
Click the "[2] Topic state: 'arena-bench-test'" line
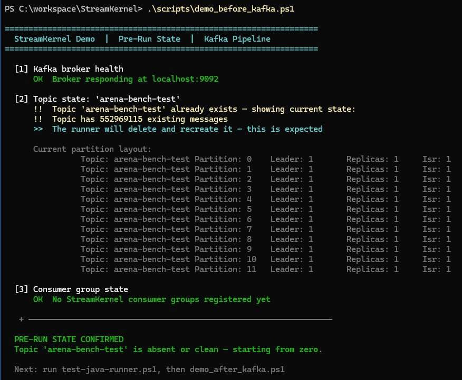[97, 99]
